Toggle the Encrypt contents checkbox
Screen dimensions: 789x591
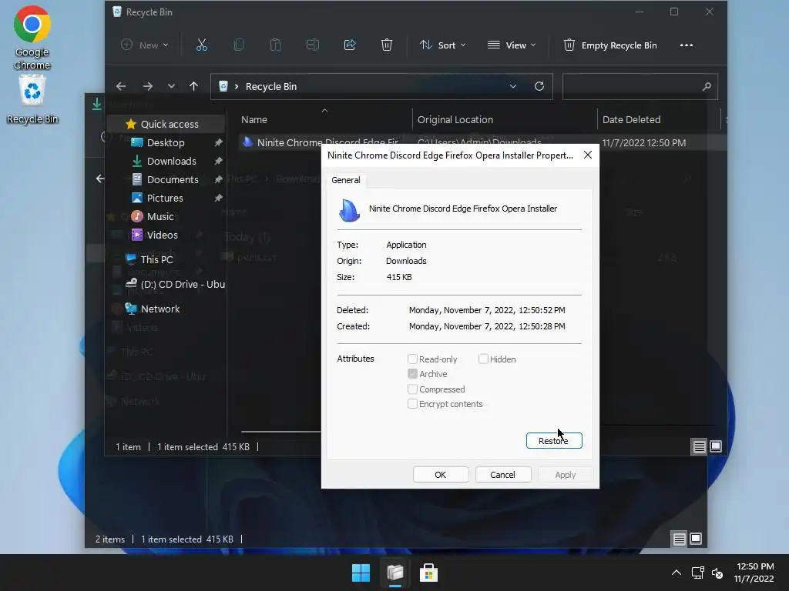click(x=413, y=403)
